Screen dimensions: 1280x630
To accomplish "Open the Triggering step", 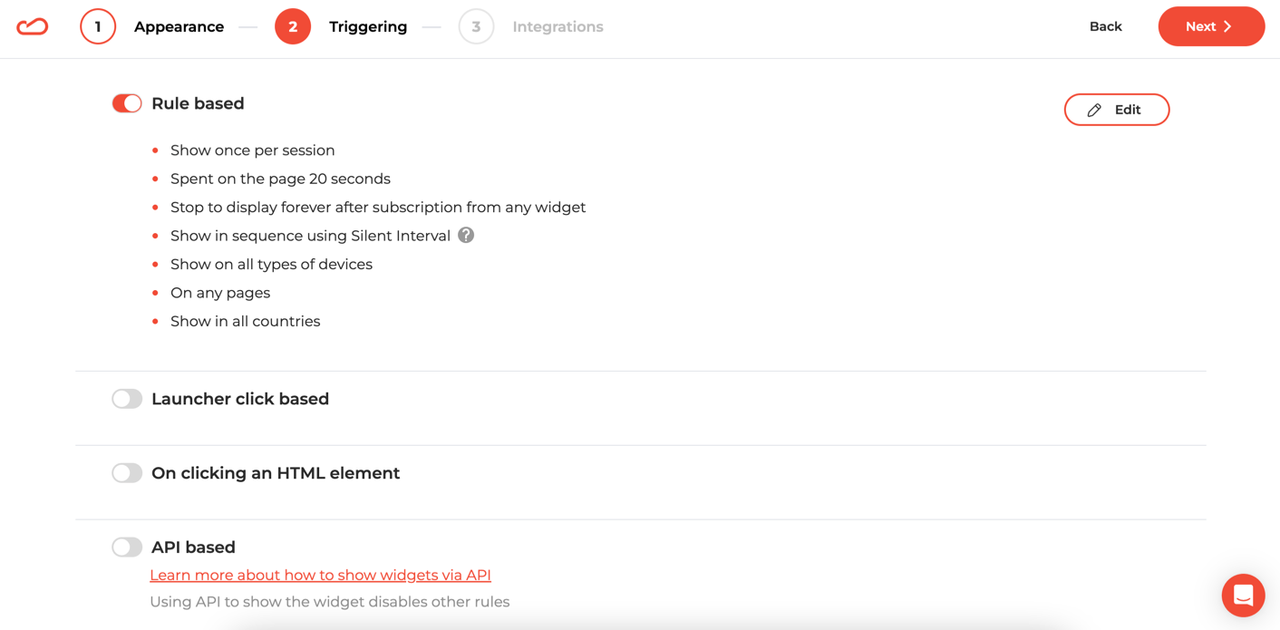I will click(368, 26).
